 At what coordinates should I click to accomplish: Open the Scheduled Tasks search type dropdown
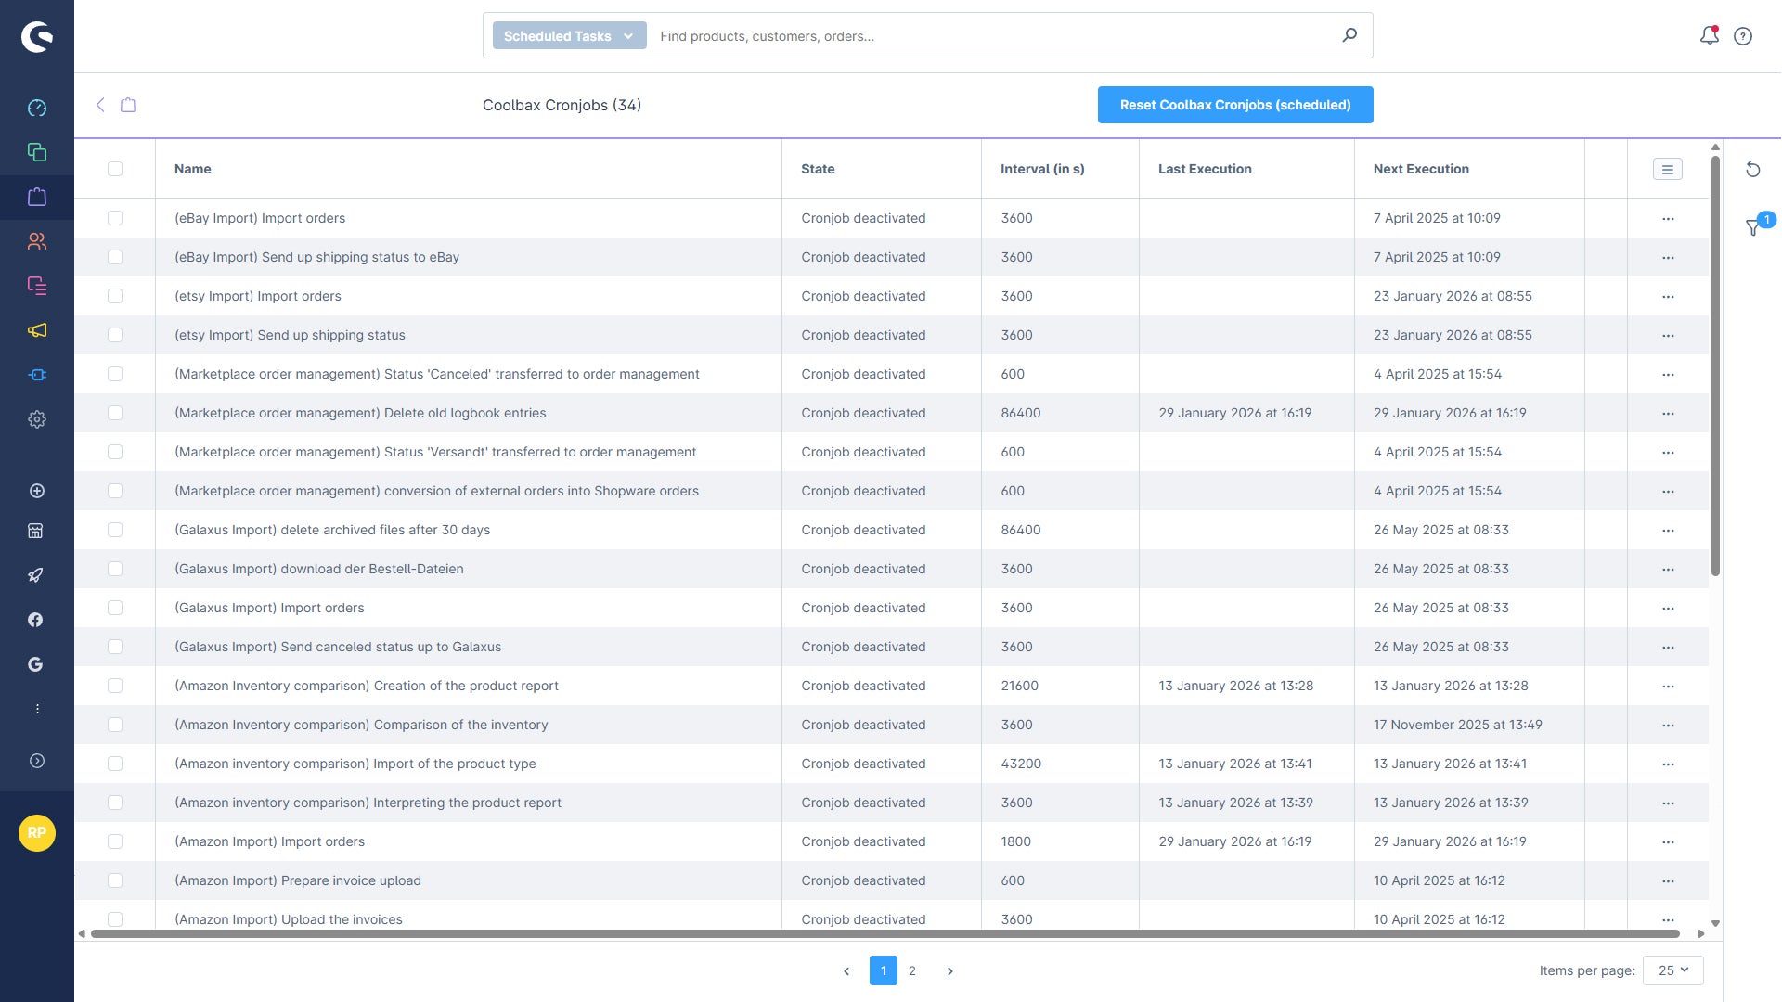click(569, 36)
